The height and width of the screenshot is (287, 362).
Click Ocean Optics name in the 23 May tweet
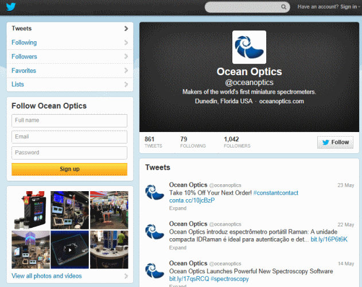tap(188, 185)
